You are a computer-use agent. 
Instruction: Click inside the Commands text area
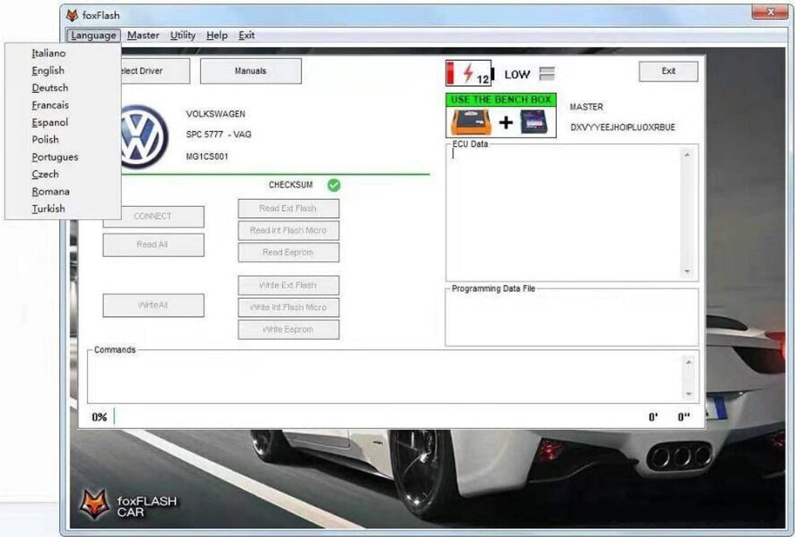385,378
